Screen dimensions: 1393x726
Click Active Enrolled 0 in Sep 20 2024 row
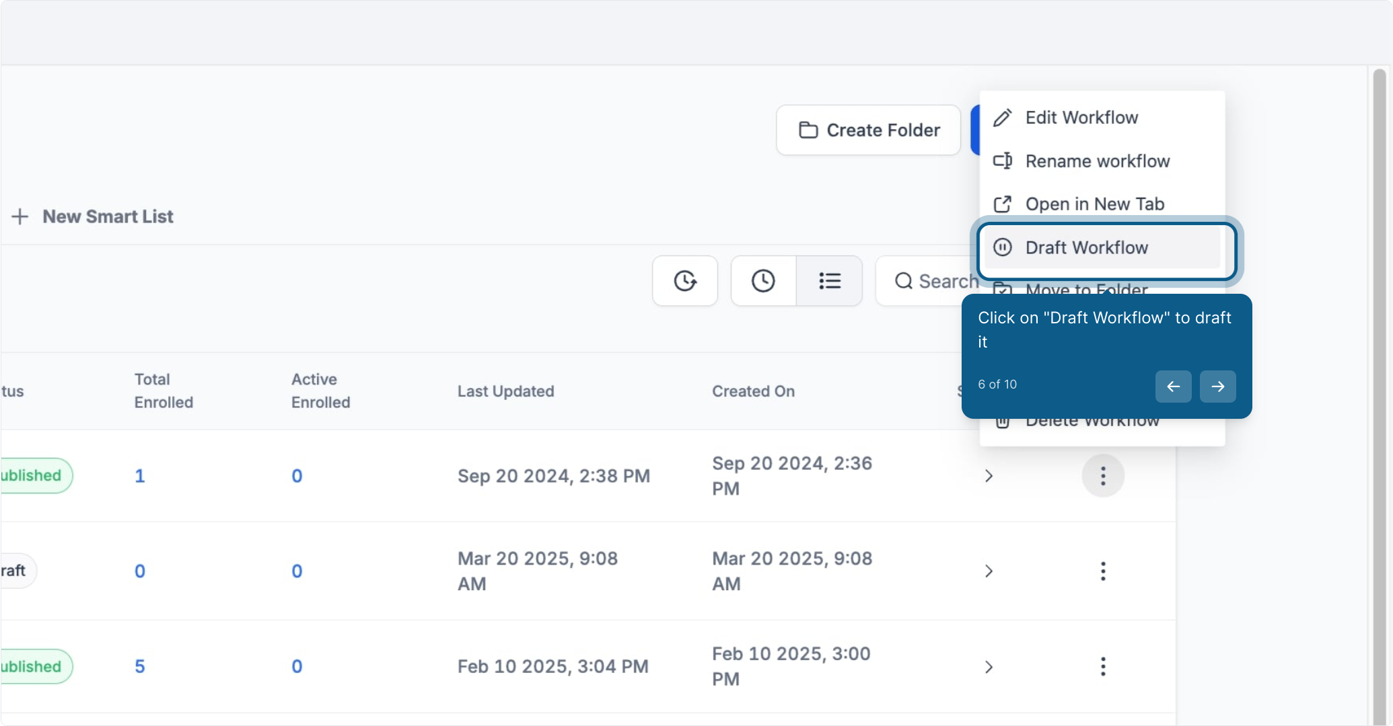pyautogui.click(x=297, y=476)
